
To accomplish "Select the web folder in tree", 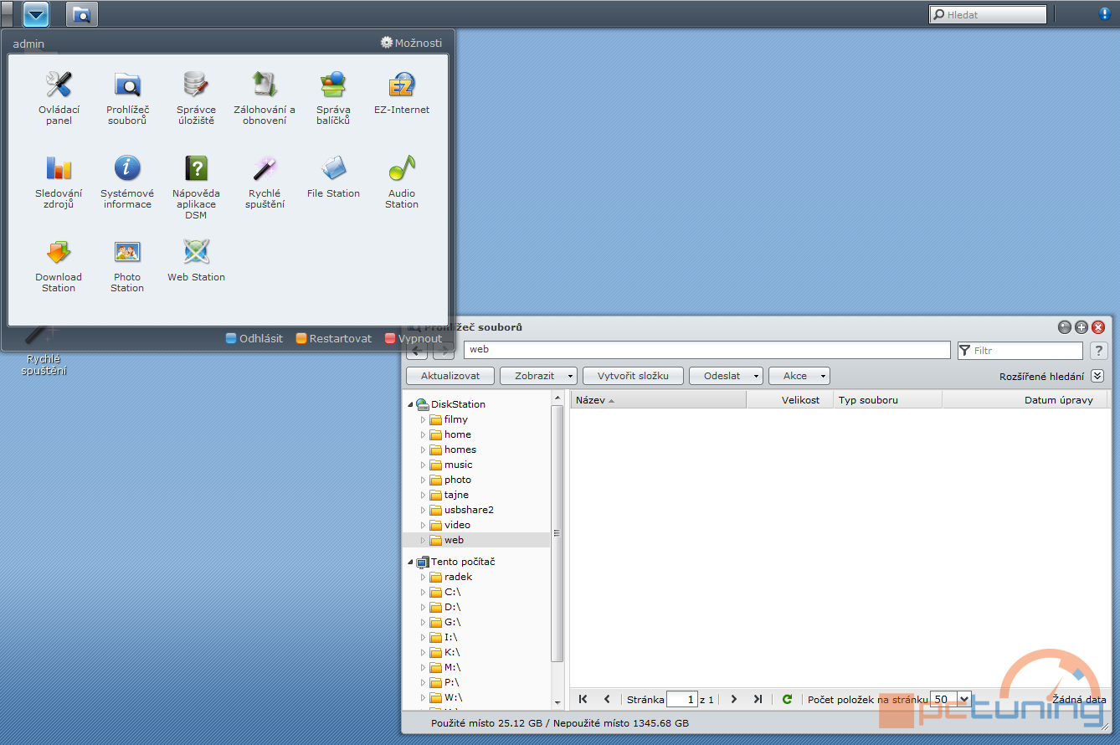I will [x=454, y=540].
